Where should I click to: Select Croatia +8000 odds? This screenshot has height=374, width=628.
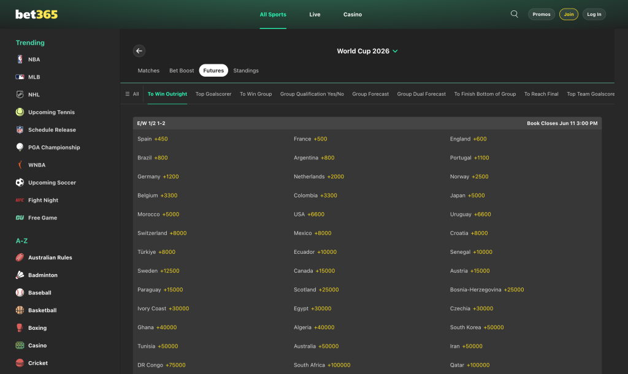click(x=469, y=233)
